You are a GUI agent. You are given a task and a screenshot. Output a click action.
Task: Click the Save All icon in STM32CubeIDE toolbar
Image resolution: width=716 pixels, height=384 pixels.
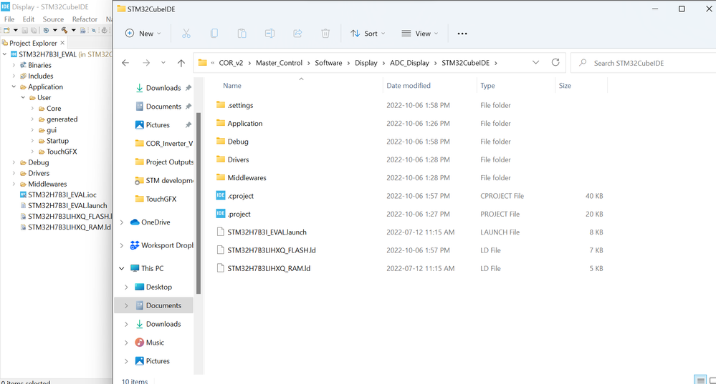pos(34,31)
